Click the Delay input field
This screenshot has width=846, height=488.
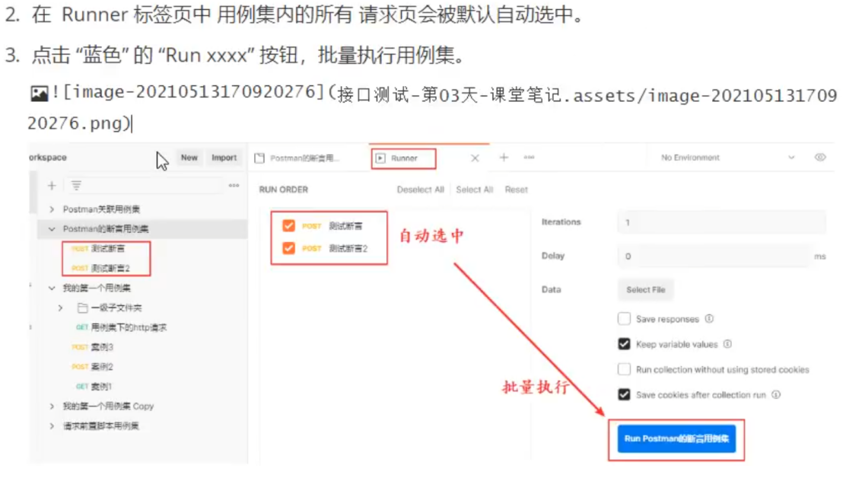(713, 256)
